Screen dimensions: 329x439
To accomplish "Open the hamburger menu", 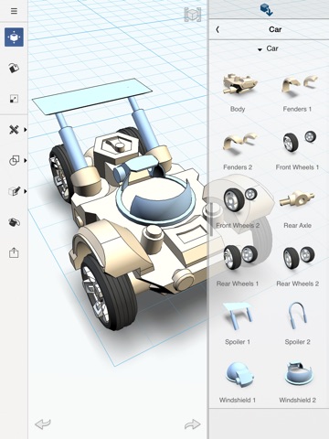I will click(14, 11).
